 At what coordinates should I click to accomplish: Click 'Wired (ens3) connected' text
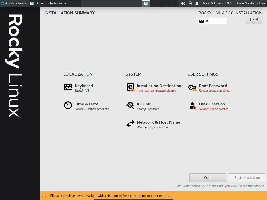152,127
